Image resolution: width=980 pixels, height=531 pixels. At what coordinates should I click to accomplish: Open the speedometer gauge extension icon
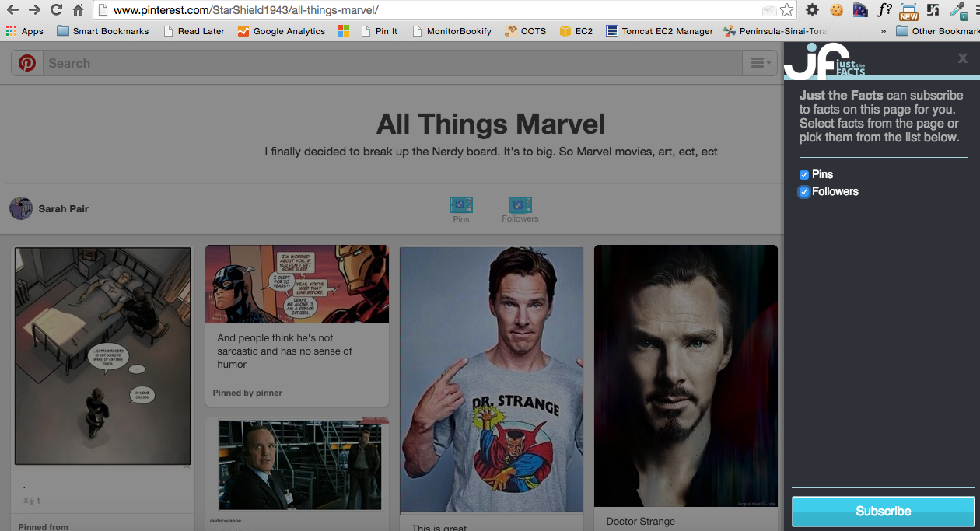(x=860, y=10)
